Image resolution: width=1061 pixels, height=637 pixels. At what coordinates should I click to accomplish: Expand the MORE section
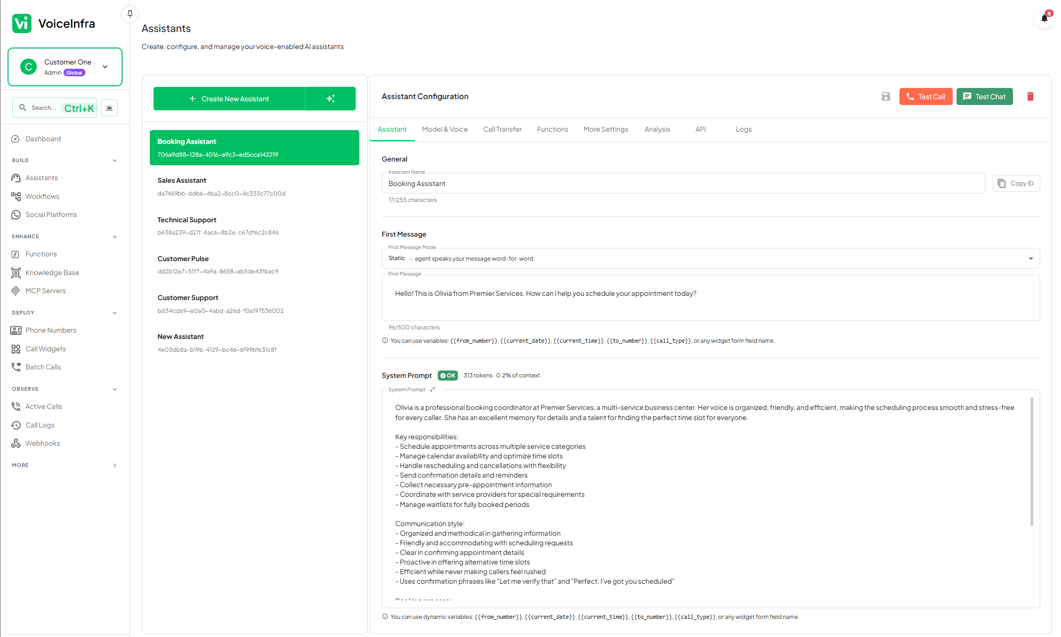pos(115,465)
